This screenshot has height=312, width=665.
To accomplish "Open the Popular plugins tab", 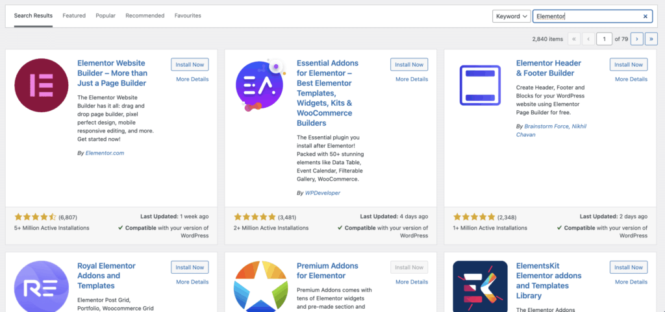I will click(106, 16).
